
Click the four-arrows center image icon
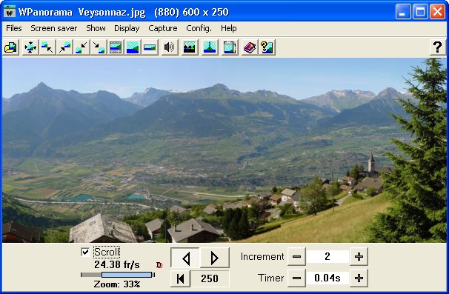tap(30, 47)
